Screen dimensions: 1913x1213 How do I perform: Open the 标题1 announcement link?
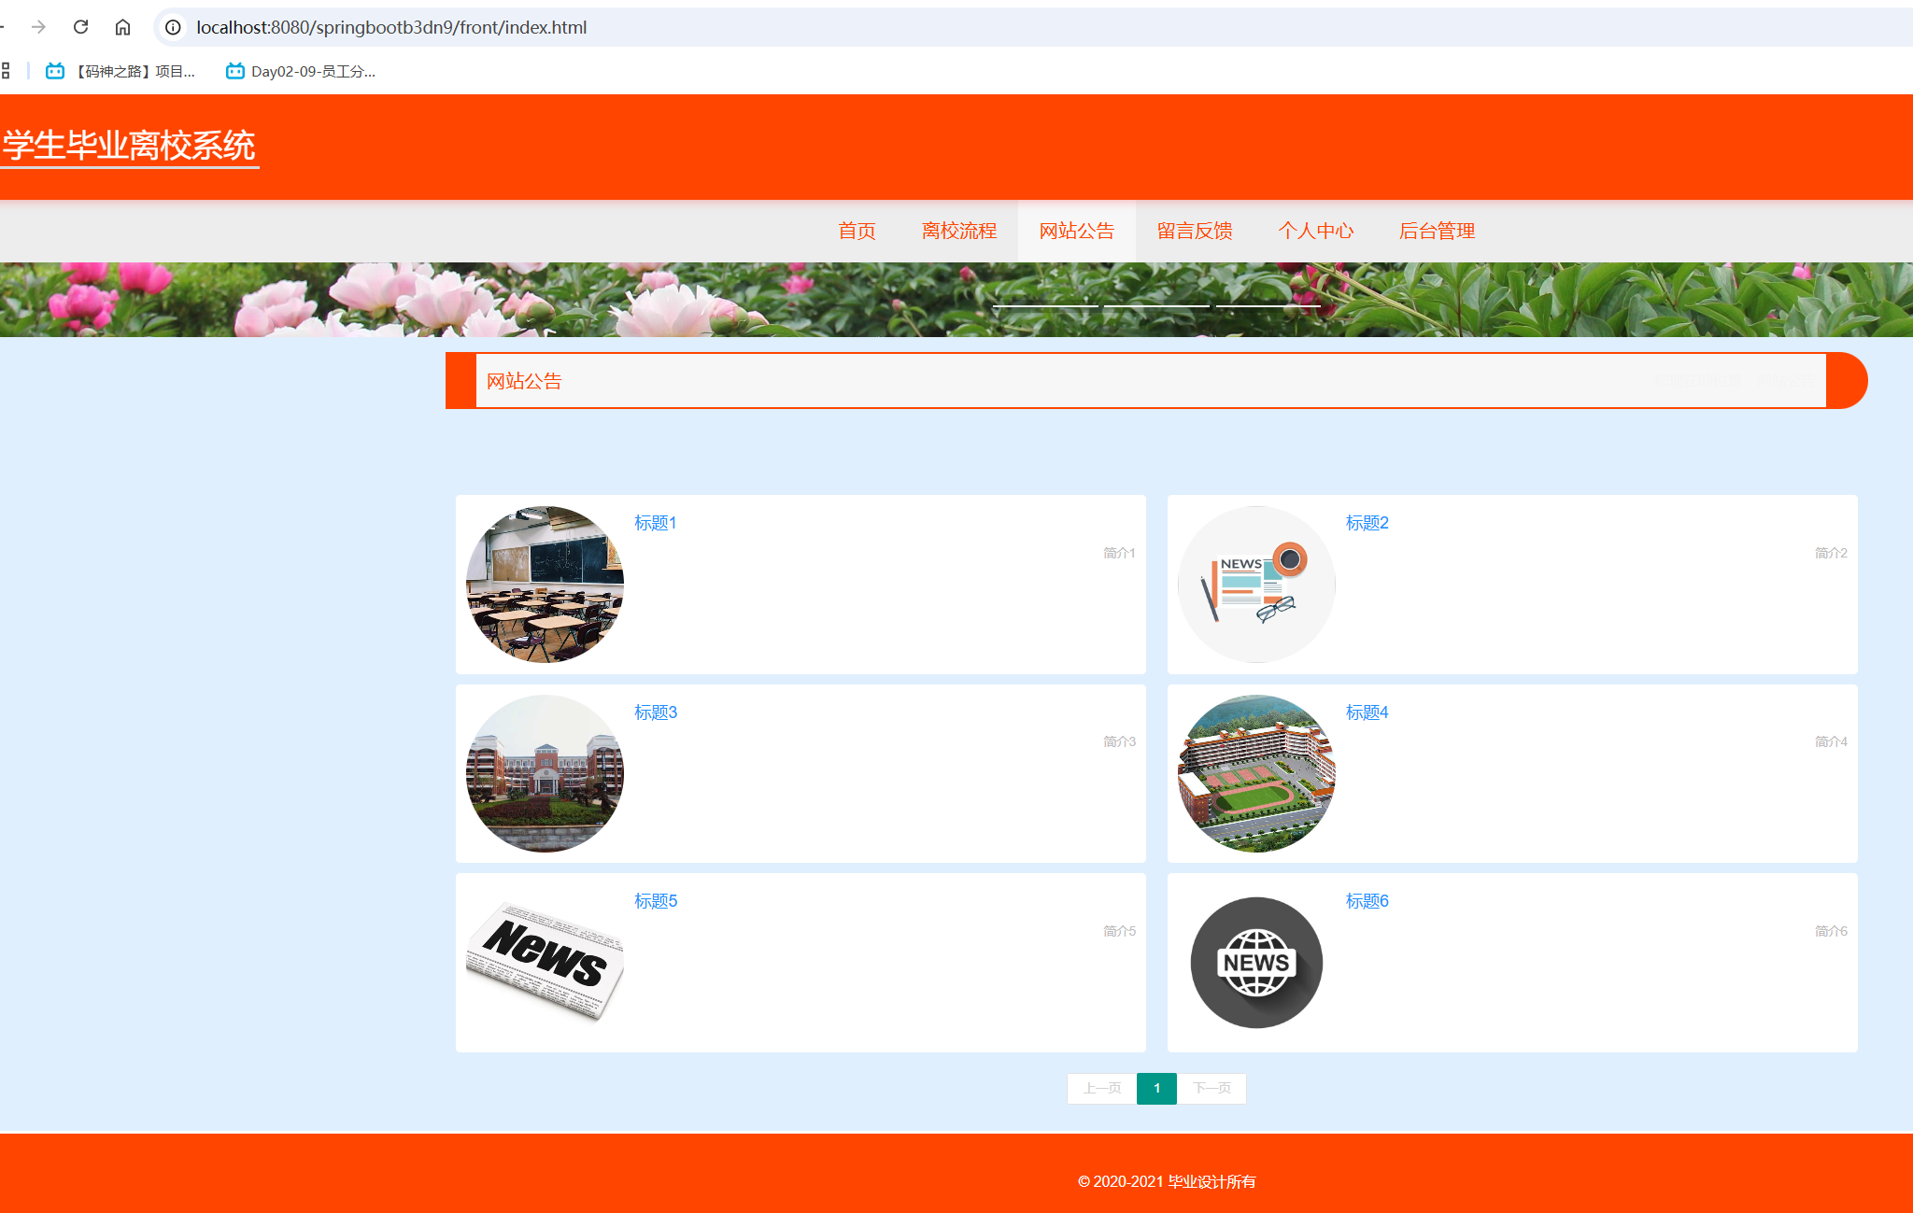(655, 523)
